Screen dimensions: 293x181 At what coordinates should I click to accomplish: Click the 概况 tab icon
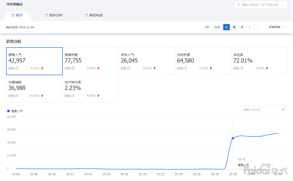(13, 15)
